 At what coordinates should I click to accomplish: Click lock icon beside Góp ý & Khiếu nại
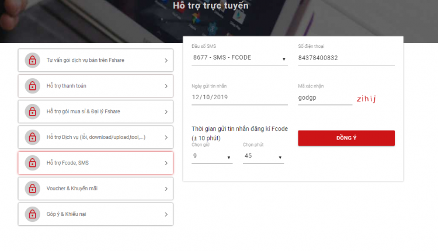(32, 214)
